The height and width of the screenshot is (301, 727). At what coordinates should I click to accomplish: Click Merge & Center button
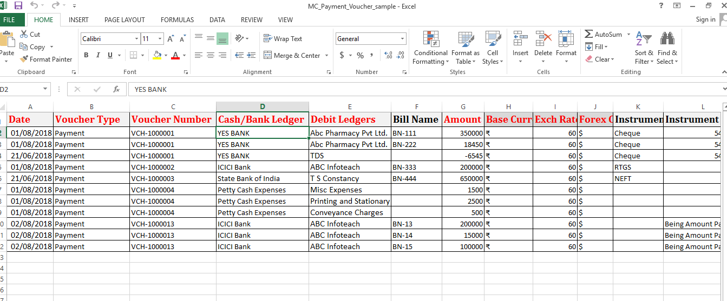click(292, 55)
